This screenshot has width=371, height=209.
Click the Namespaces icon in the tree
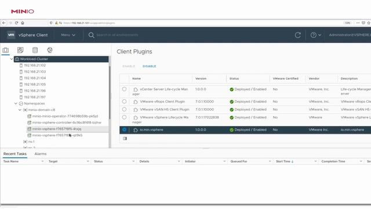tap(21, 103)
